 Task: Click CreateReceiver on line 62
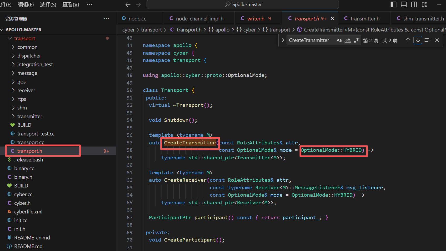(x=186, y=180)
